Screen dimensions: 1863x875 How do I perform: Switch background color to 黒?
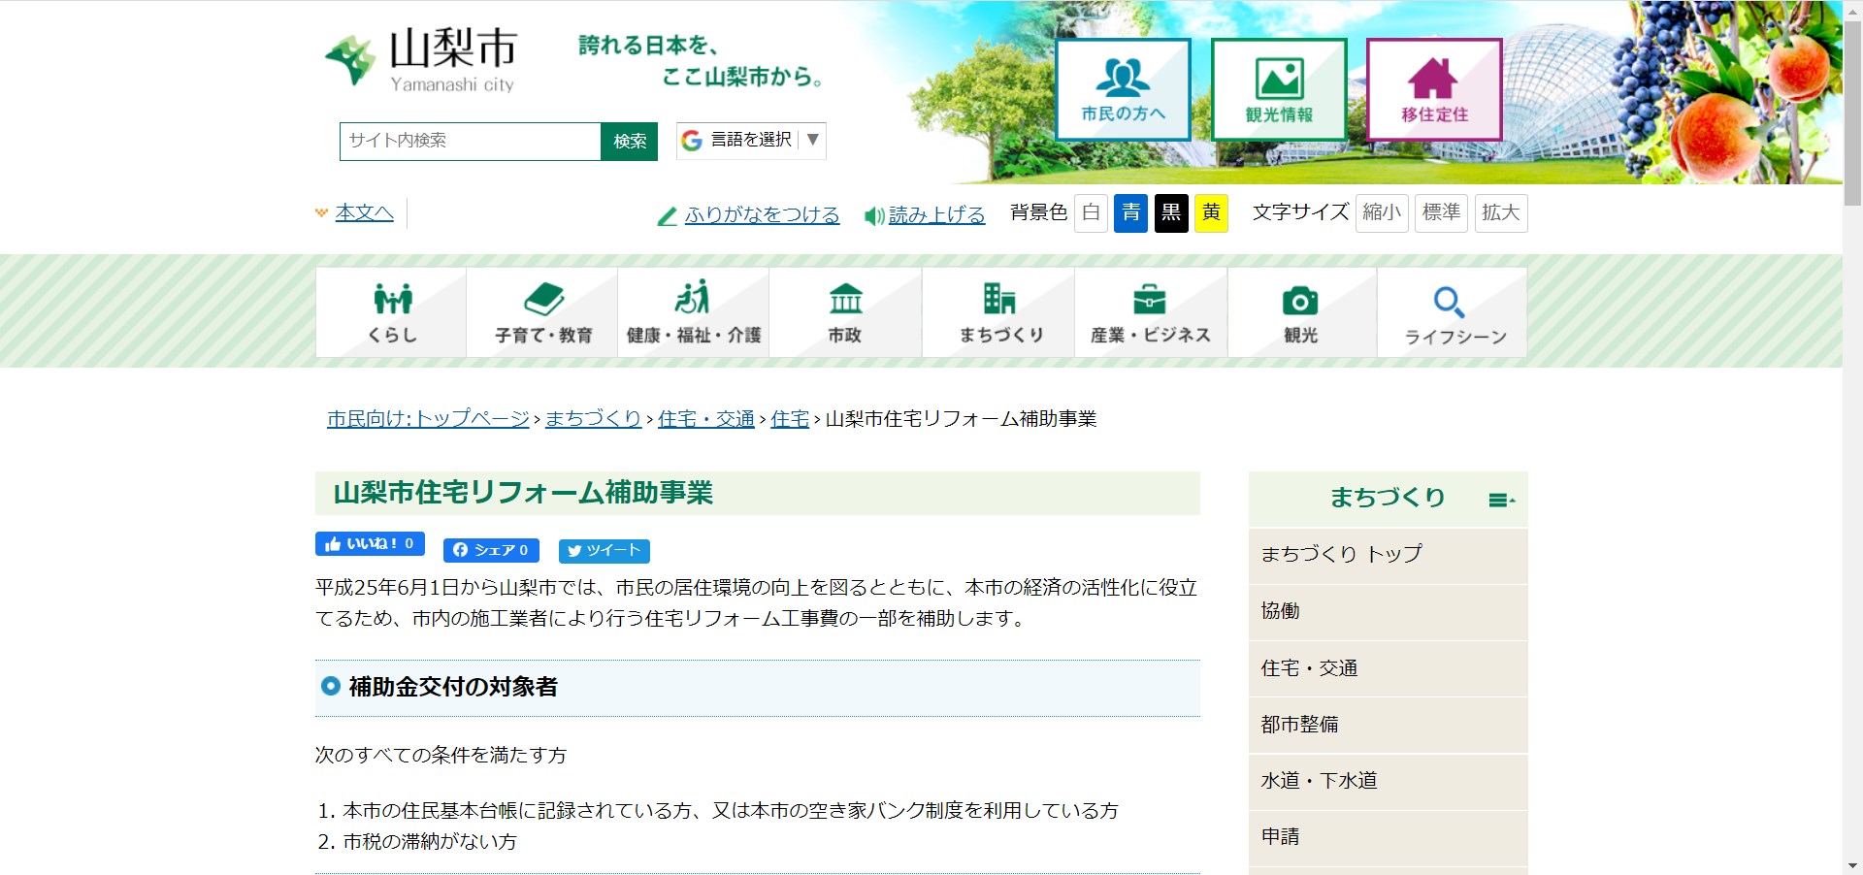1170,213
